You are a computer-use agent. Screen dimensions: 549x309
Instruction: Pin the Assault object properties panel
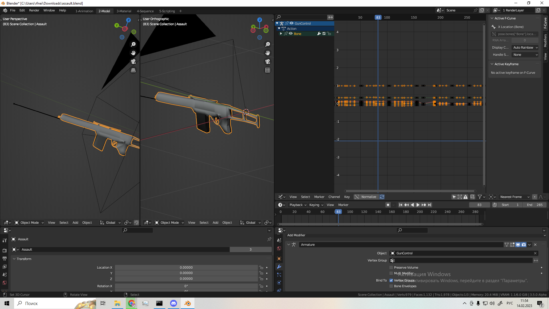(269, 239)
